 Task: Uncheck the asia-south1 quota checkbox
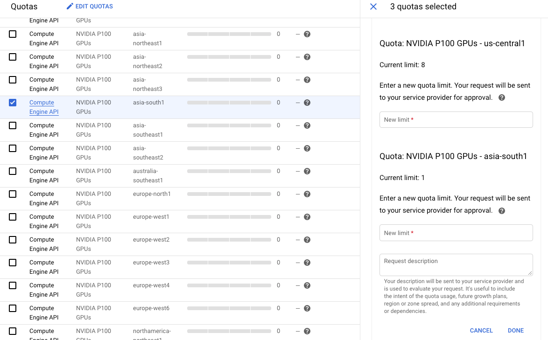click(13, 103)
